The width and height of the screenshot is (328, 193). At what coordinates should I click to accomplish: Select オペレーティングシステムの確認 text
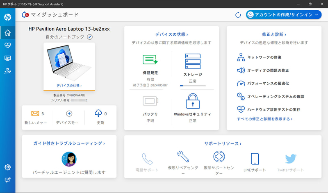coord(276,97)
